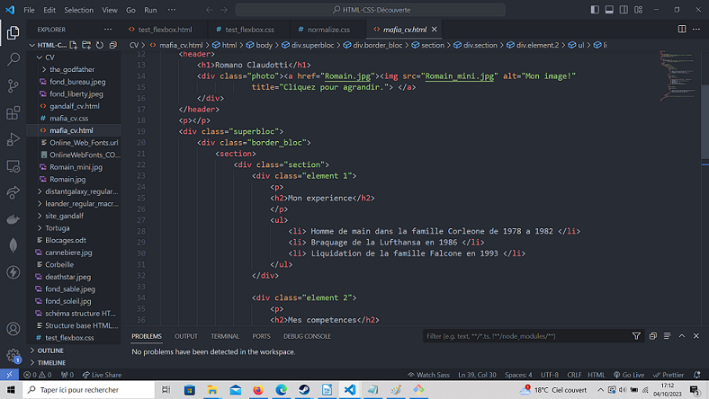
Task: Open Source Control view
Action: [x=13, y=86]
